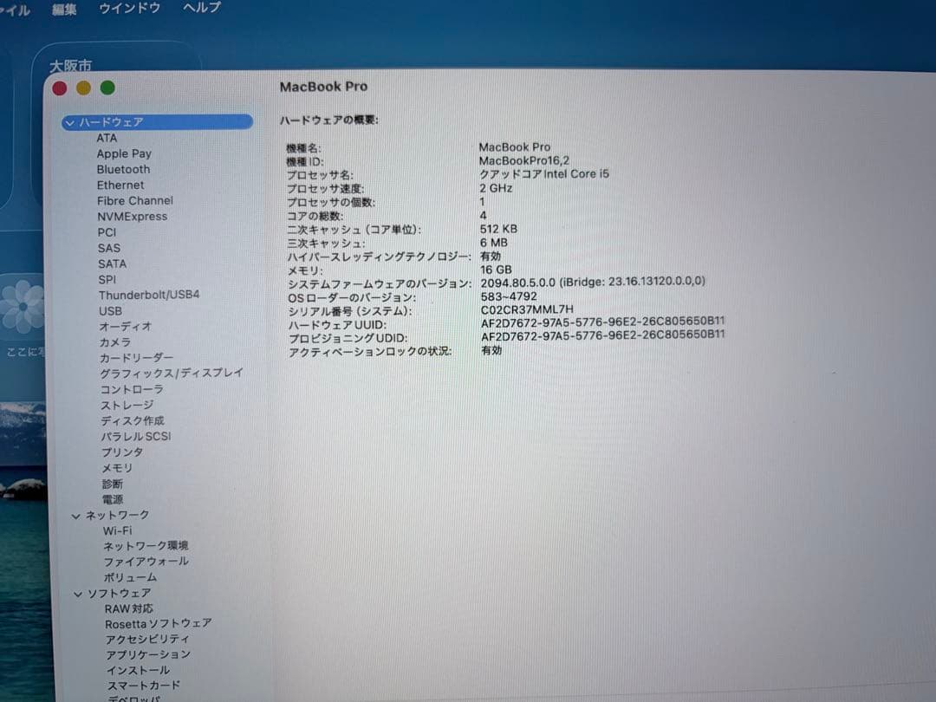Select メモリ in the sidebar list
This screenshot has height=702, width=936.
[x=117, y=468]
